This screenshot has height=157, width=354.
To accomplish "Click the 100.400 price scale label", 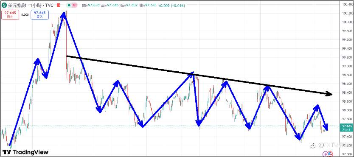I will tap(348, 4).
